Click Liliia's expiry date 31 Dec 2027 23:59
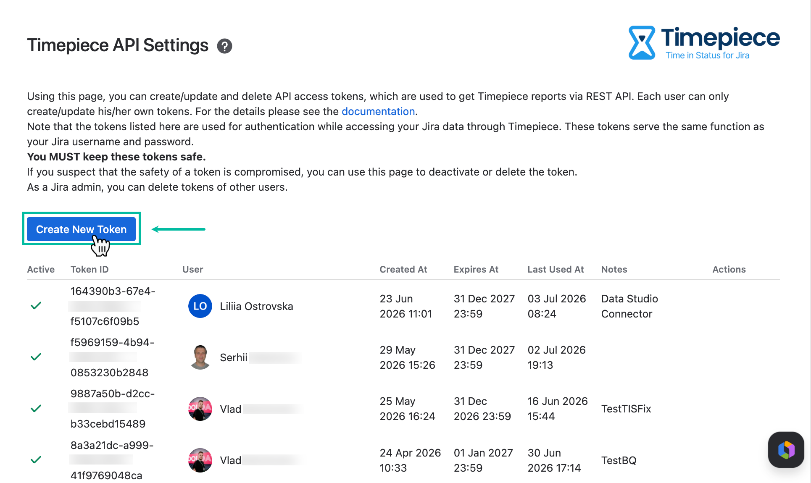This screenshot has width=811, height=483. click(484, 306)
